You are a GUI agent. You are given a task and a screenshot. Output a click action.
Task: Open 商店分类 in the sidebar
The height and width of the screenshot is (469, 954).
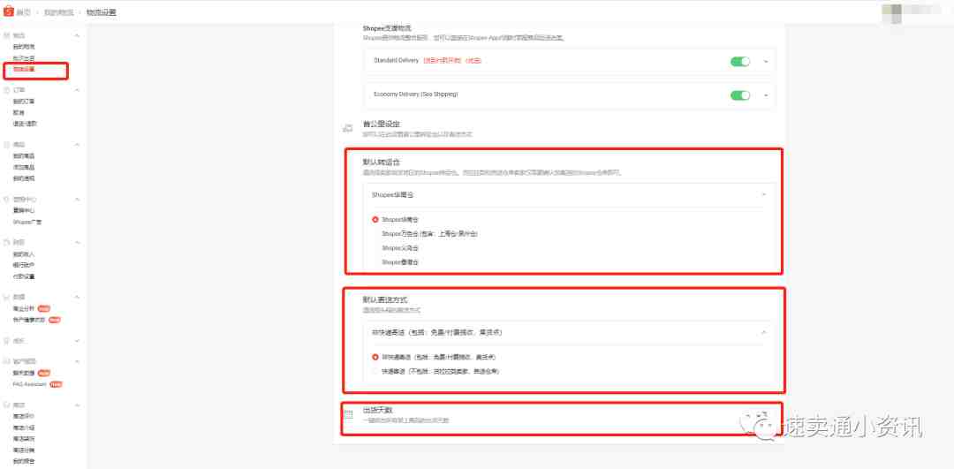coord(24,450)
